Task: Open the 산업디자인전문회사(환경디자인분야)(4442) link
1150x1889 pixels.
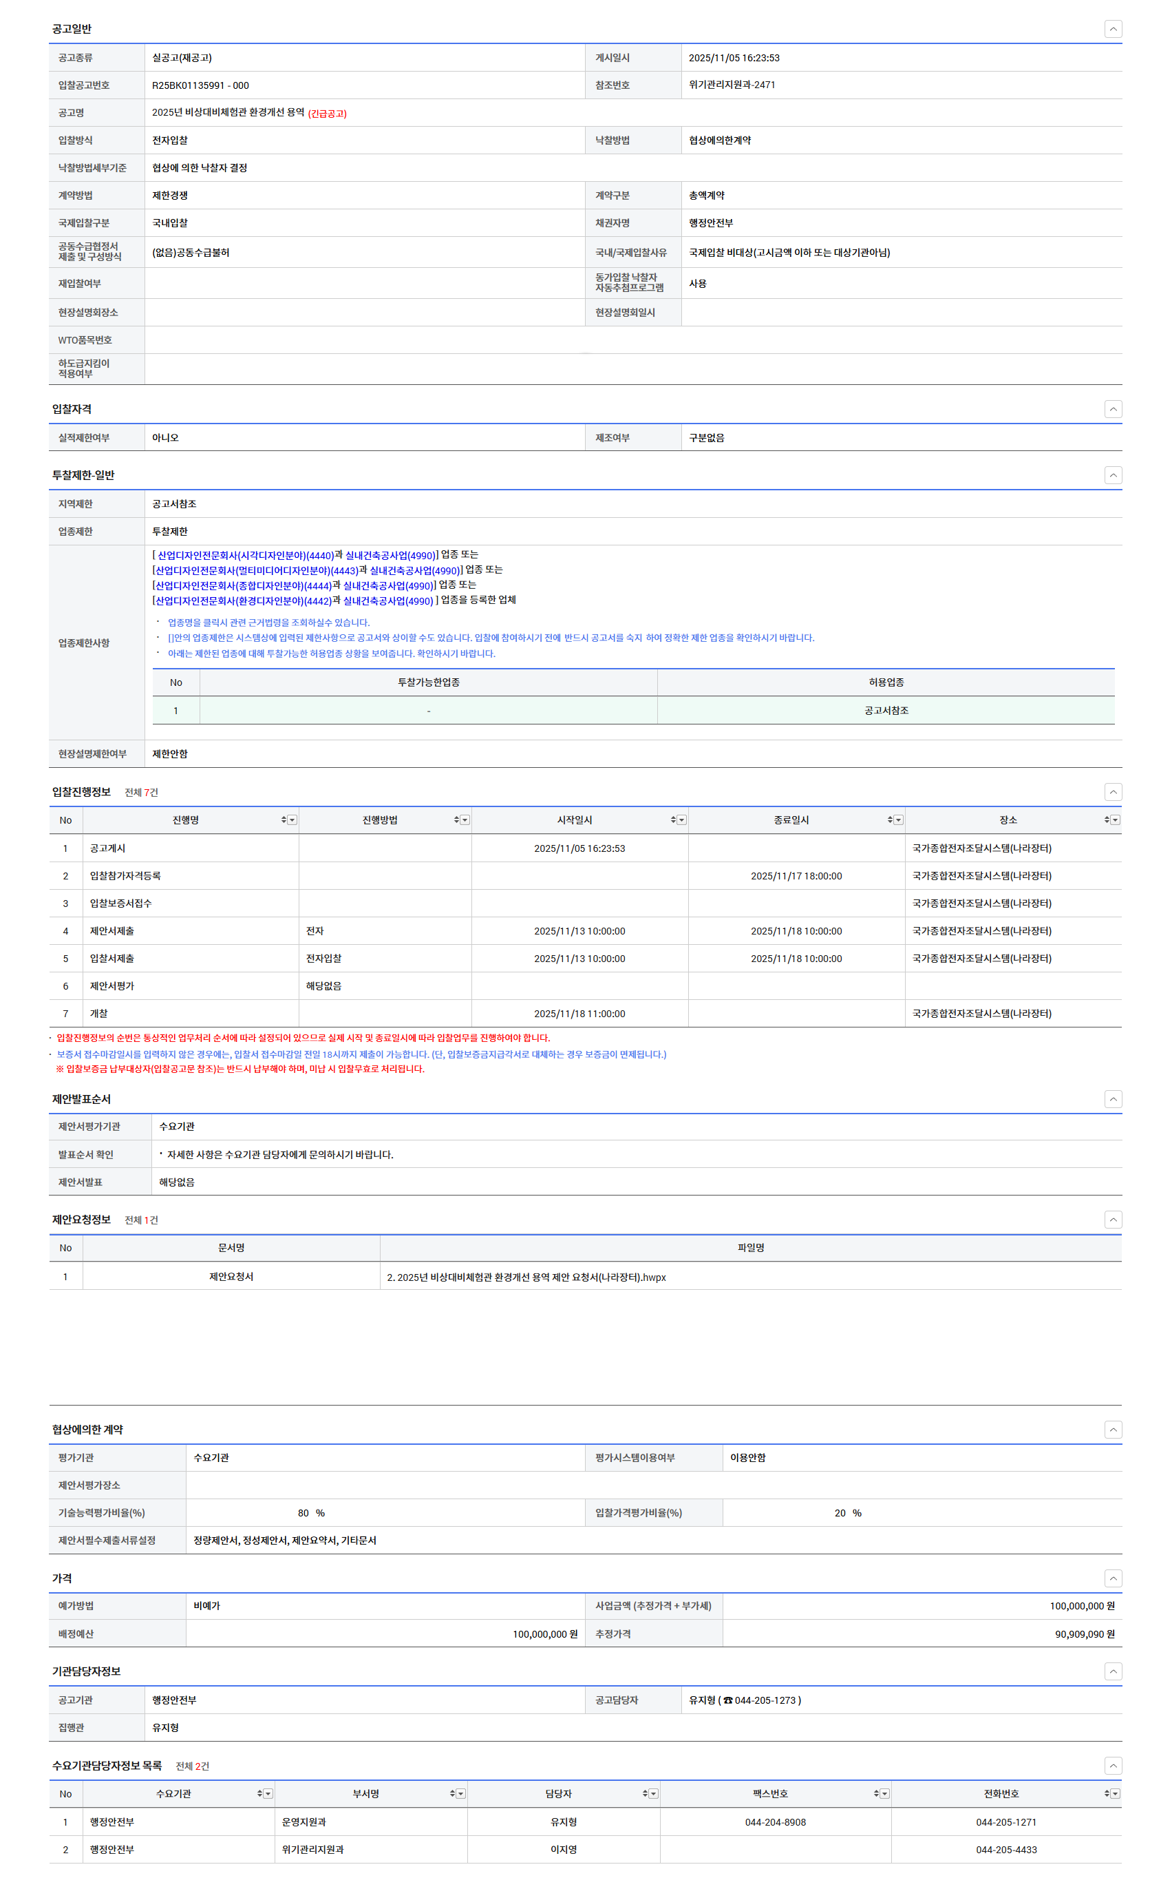Action: coord(243,601)
